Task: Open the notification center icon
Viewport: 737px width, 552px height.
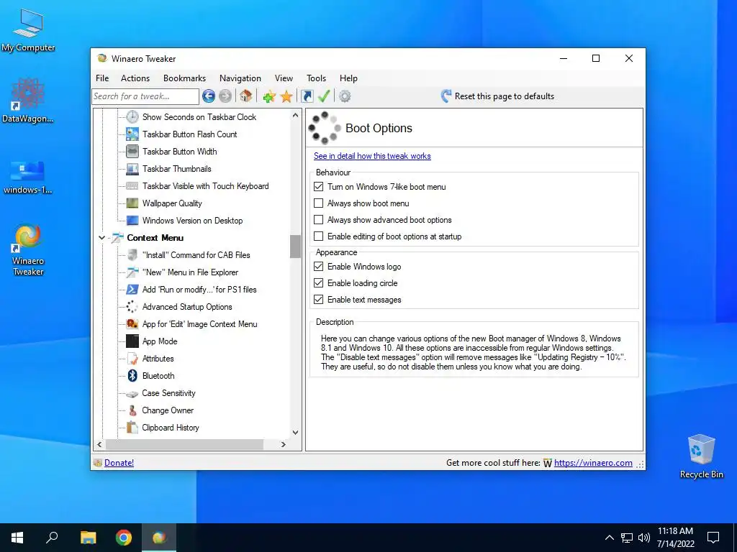Action: click(x=713, y=538)
